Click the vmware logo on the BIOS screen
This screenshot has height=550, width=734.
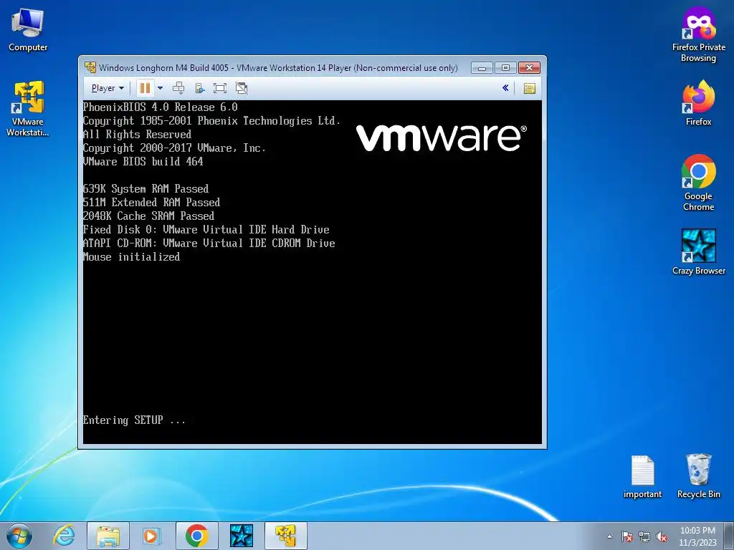click(442, 138)
